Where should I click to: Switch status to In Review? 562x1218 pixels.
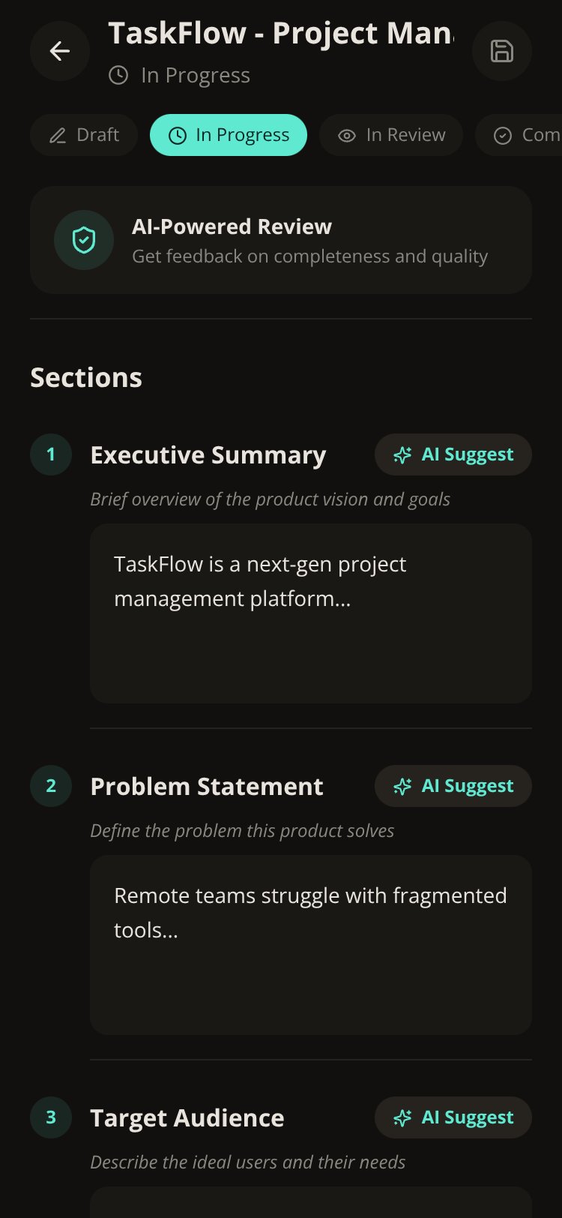(391, 135)
